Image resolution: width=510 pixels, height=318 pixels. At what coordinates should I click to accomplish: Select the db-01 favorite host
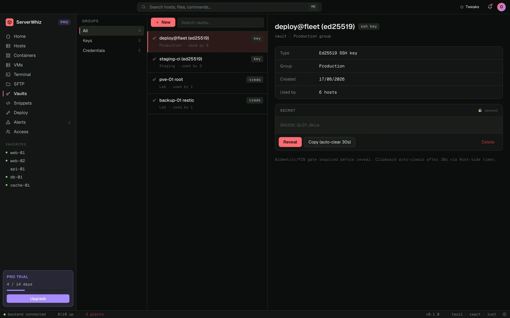point(38,177)
